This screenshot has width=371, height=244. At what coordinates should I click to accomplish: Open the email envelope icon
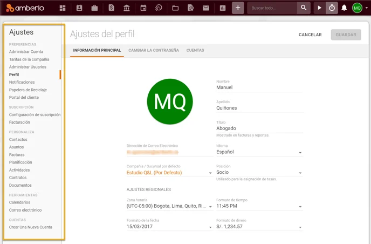pyautogui.click(x=206, y=8)
